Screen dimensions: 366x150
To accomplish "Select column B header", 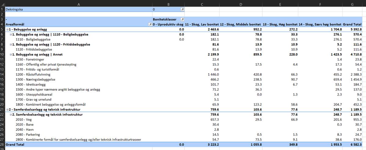I will [168, 4].
